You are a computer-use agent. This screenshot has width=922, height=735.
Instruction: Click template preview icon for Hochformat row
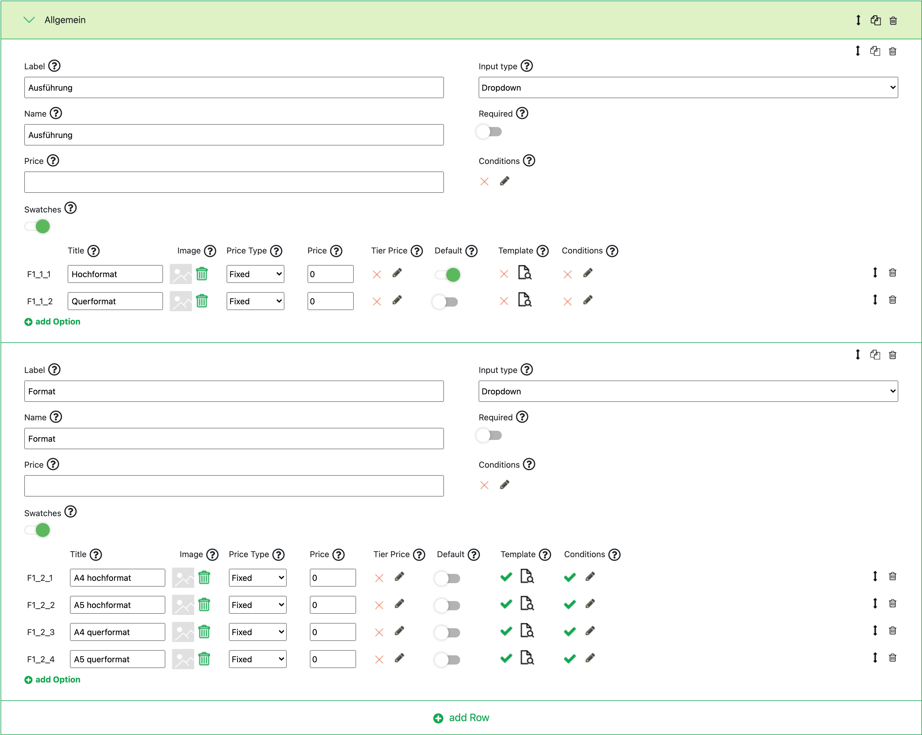click(x=524, y=273)
